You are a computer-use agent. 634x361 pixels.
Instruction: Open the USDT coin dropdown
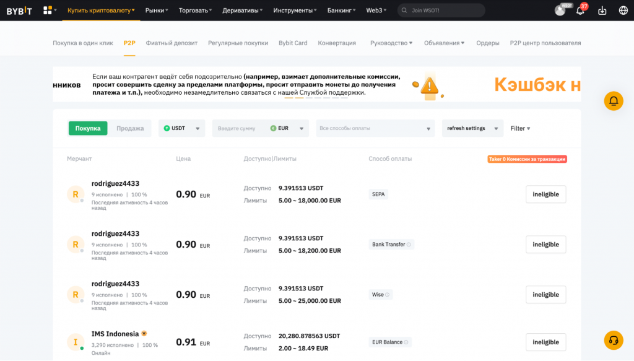(x=181, y=128)
